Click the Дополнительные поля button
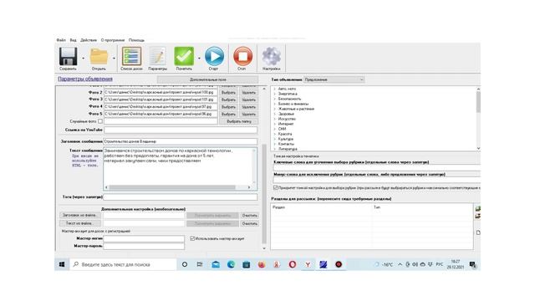 tap(208, 79)
